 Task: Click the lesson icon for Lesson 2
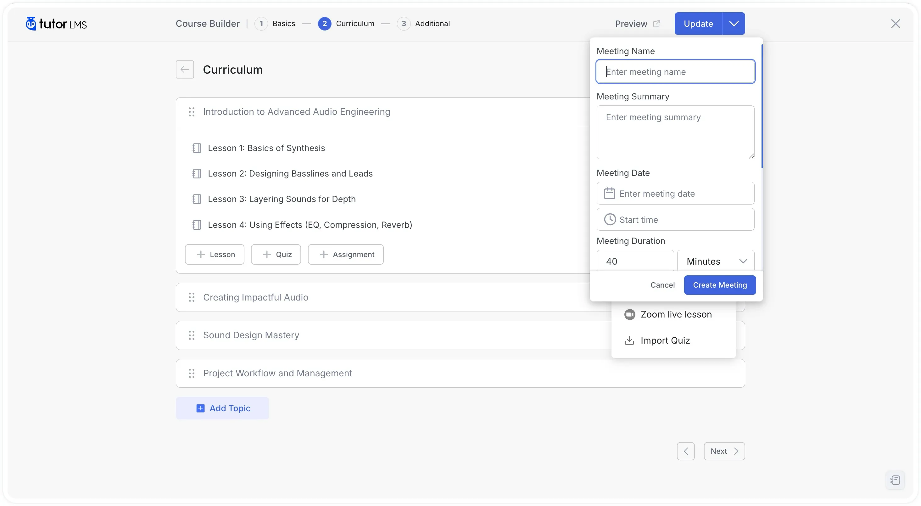(197, 173)
